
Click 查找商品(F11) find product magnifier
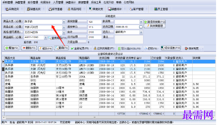tap(57, 38)
